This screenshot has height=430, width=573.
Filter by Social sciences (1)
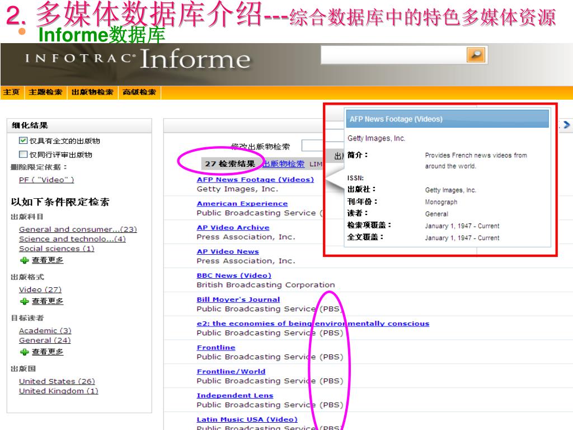point(57,249)
